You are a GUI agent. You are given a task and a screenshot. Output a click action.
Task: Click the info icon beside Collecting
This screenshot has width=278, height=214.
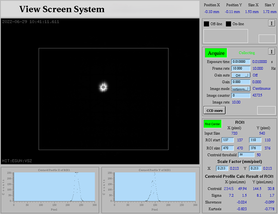tap(271, 51)
